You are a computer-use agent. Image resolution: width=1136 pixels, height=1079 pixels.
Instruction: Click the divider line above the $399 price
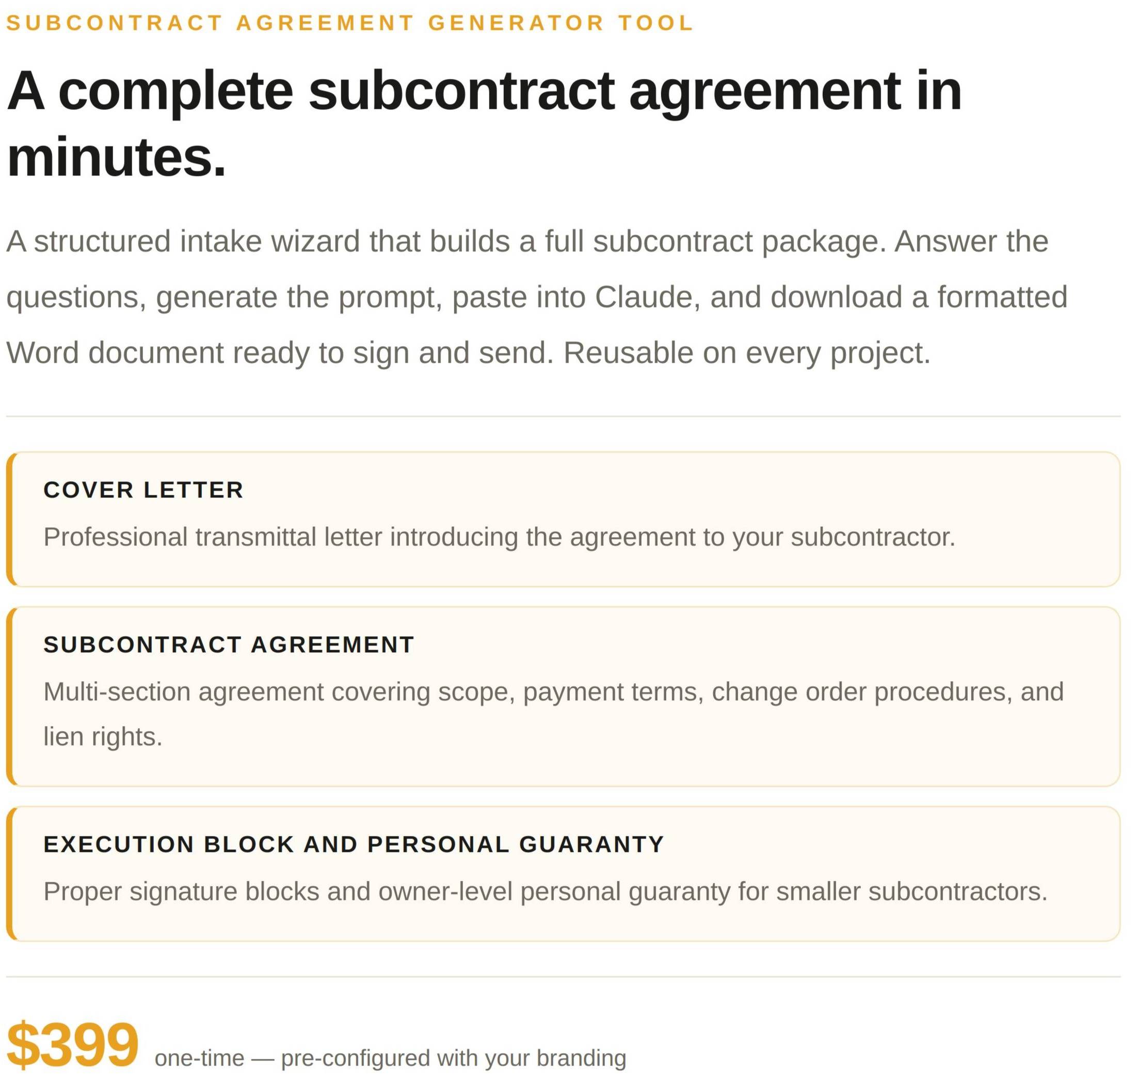coord(563,977)
